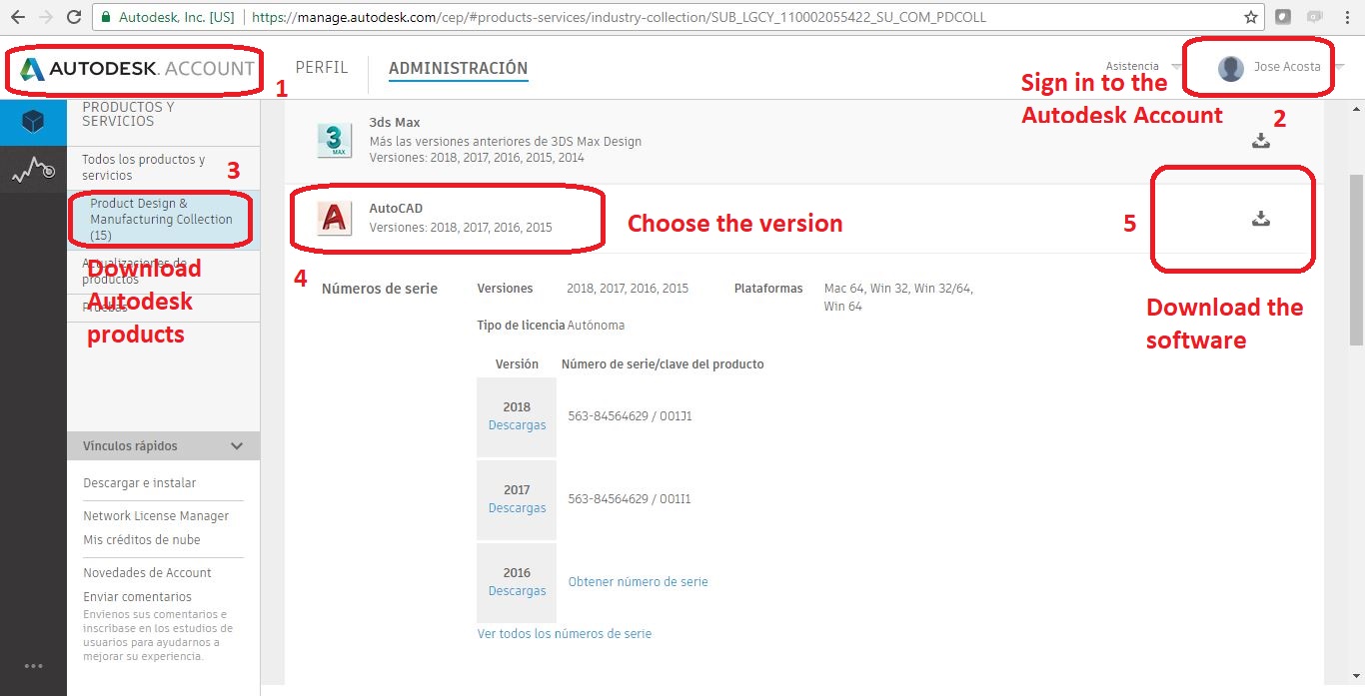Click the Enviar comentarios link
Screen dimensions: 1365x696
pos(137,597)
